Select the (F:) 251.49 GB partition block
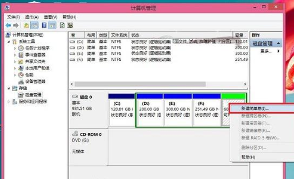 (206, 110)
